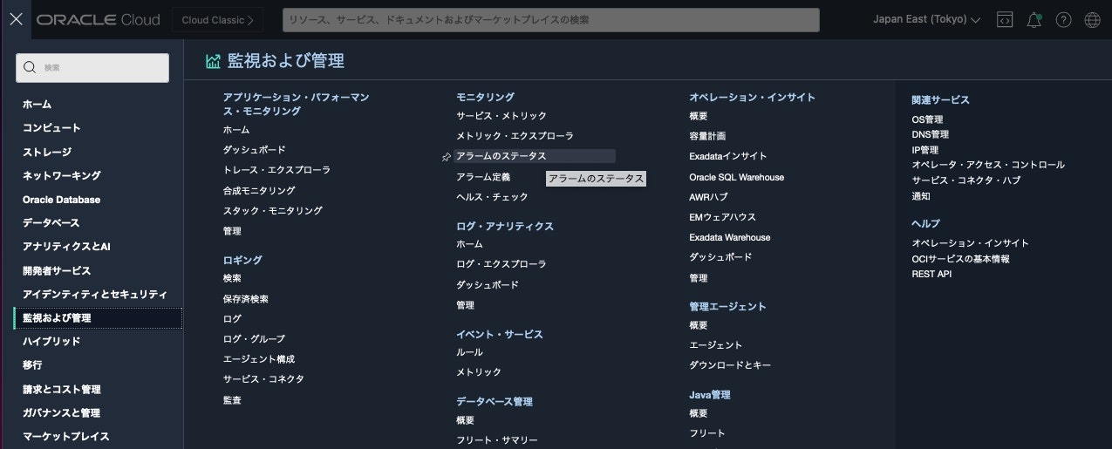Open Exadataインサイト link

728,156
